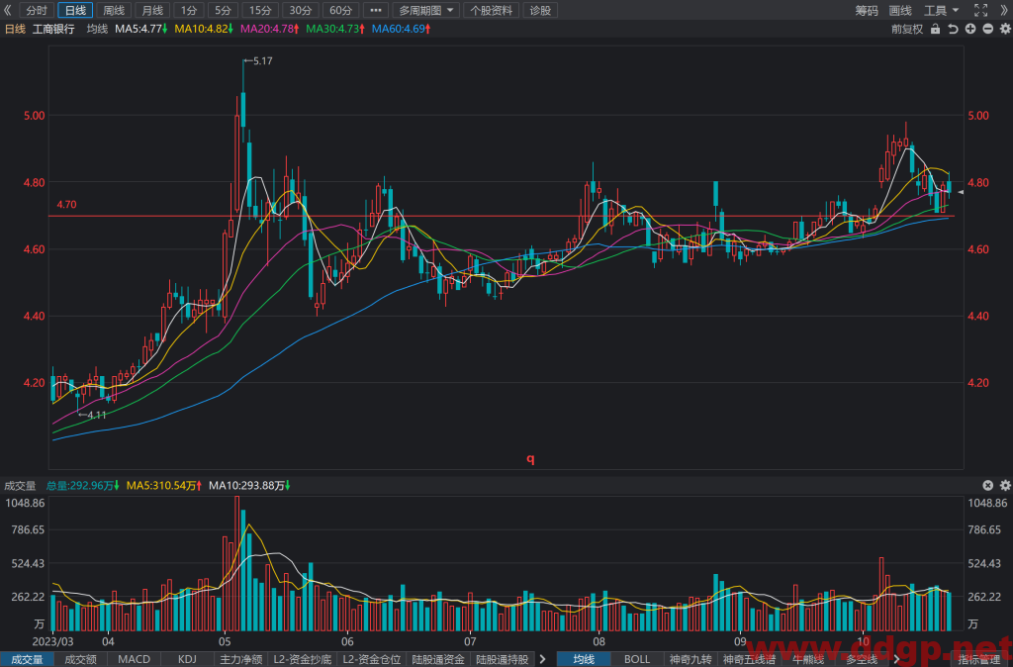This screenshot has height=667, width=1013.
Task: Click MA30:4.73 legend value
Action: coord(334,29)
